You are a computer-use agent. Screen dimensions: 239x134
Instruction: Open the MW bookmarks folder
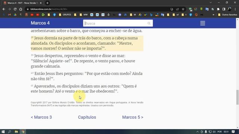84,15
